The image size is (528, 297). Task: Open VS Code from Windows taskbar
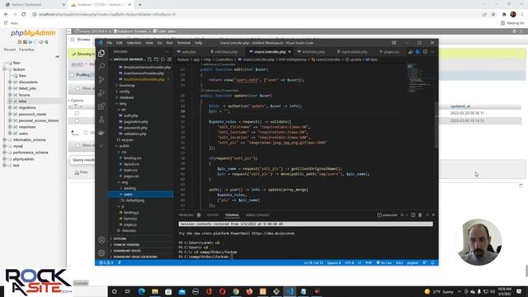(290, 291)
